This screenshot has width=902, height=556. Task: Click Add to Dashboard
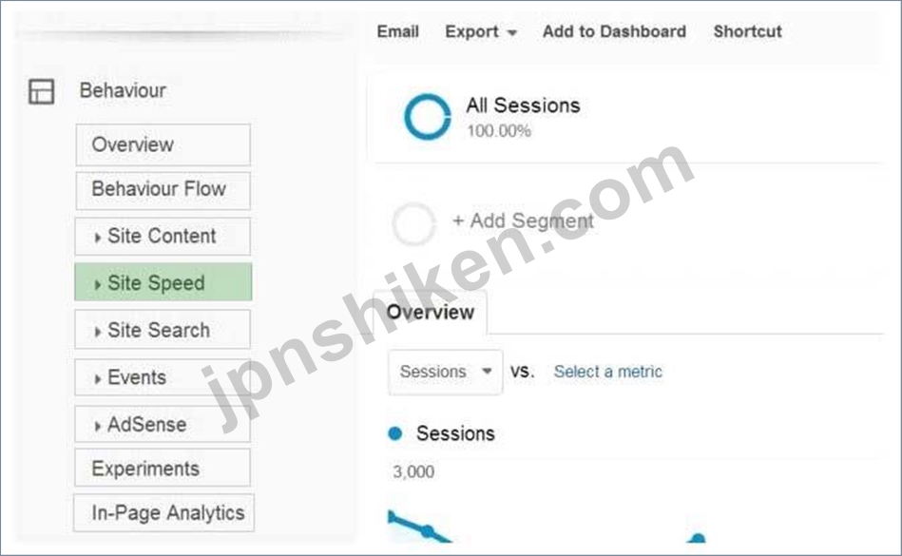(x=614, y=31)
